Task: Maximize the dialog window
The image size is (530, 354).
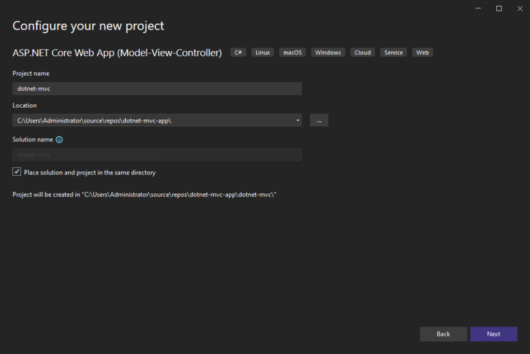Action: pyautogui.click(x=499, y=8)
